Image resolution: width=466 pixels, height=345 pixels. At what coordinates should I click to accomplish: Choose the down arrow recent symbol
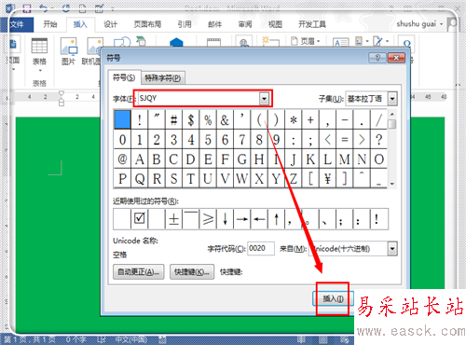(x=225, y=219)
